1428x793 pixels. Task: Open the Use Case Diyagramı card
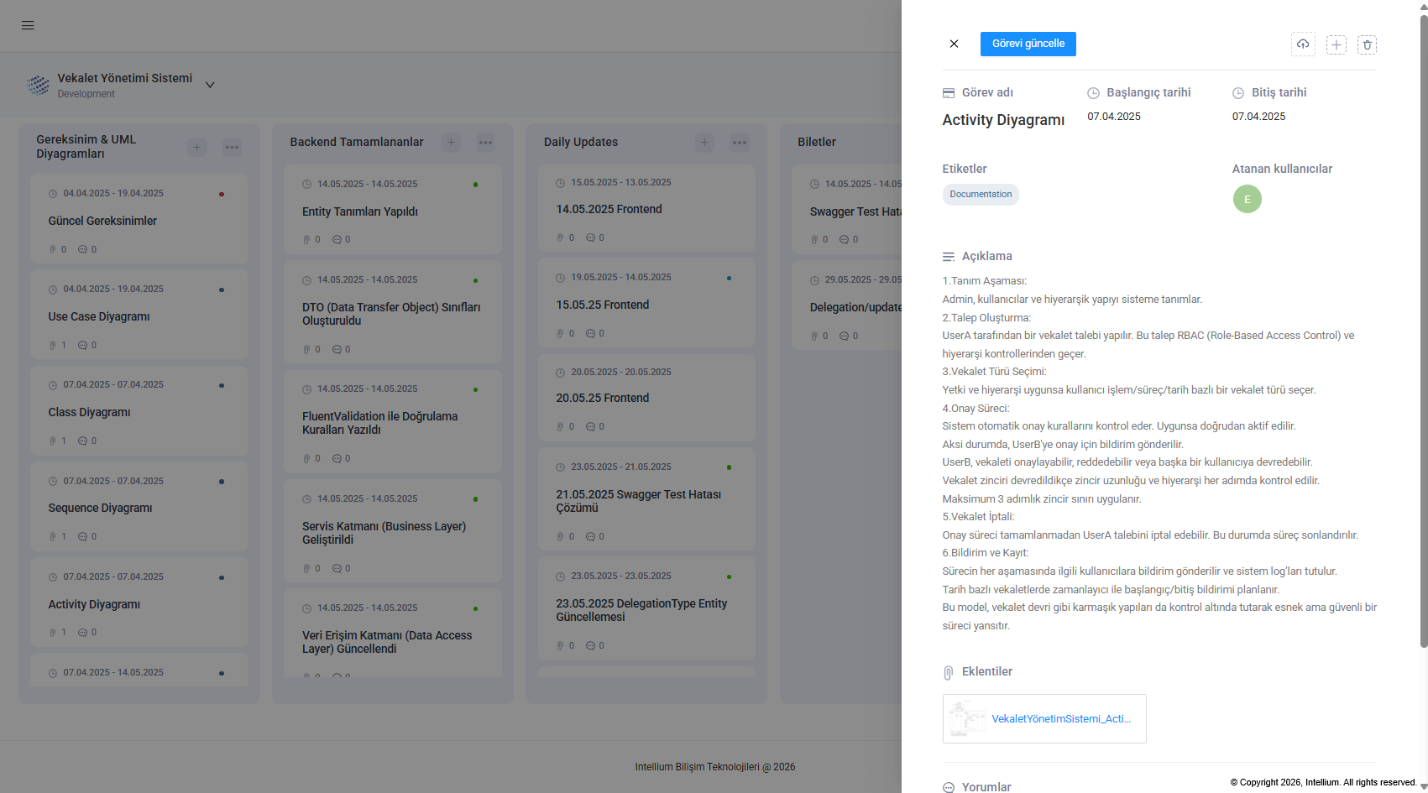(x=139, y=315)
